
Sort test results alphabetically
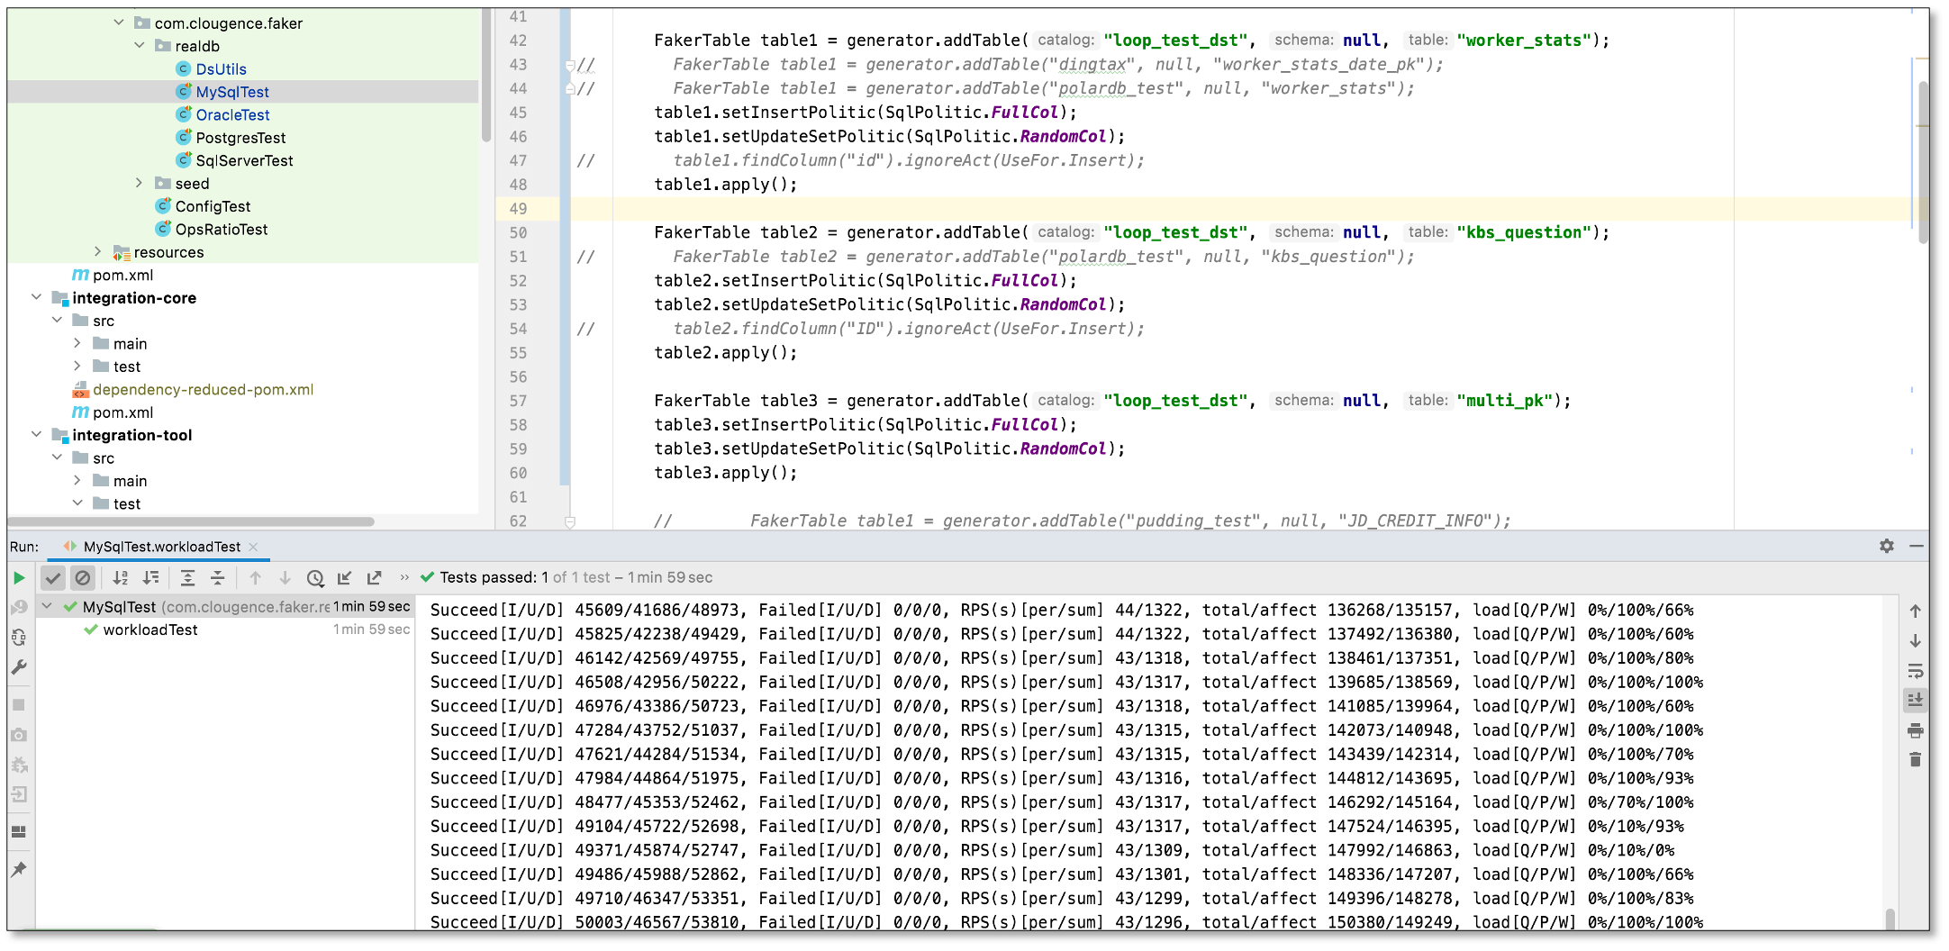(121, 578)
